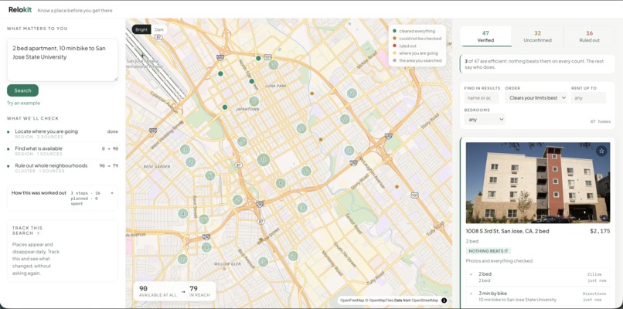
Task: Open the map attribution info icon
Action: [x=444, y=301]
